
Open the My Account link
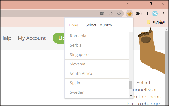coord(32,38)
